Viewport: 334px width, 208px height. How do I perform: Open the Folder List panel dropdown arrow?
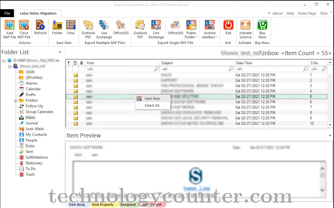click(60, 52)
